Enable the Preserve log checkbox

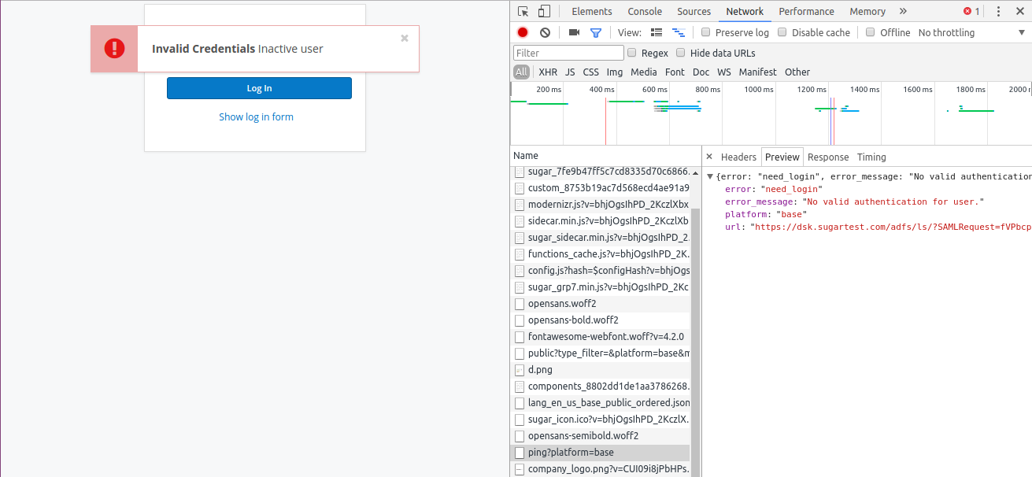coord(706,32)
